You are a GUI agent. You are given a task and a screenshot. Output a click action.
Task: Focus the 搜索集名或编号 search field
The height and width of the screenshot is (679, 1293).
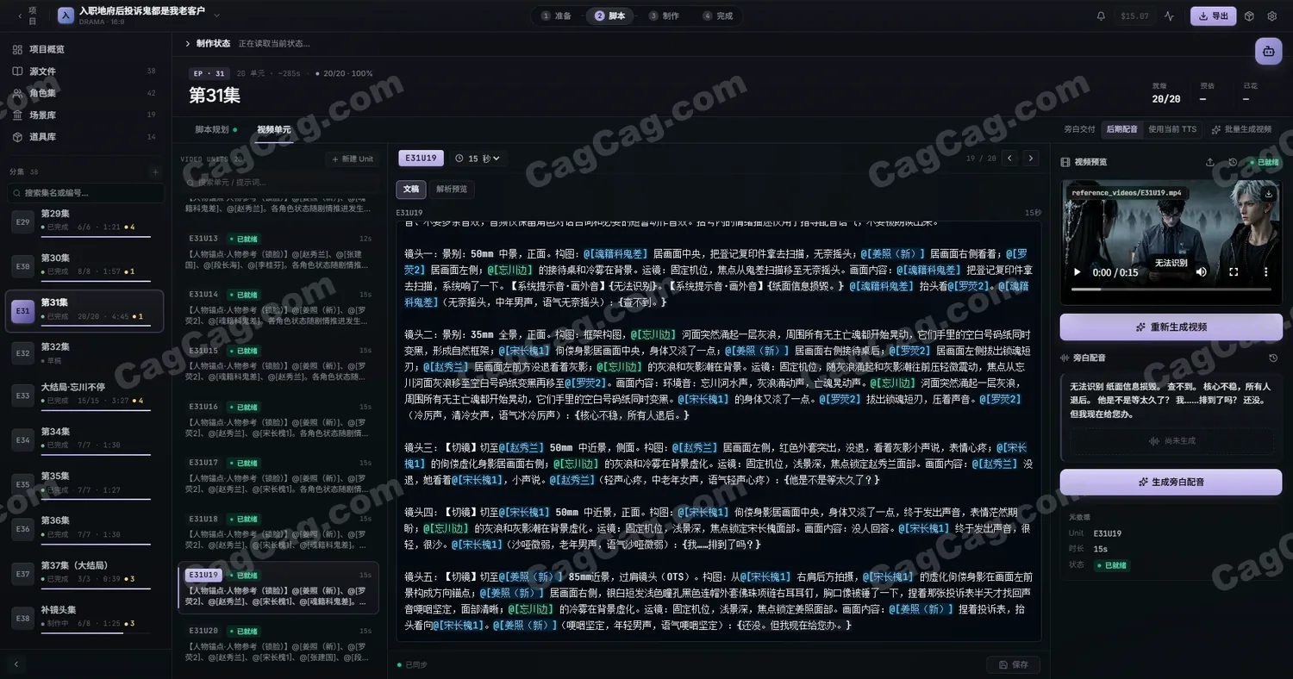coord(84,193)
